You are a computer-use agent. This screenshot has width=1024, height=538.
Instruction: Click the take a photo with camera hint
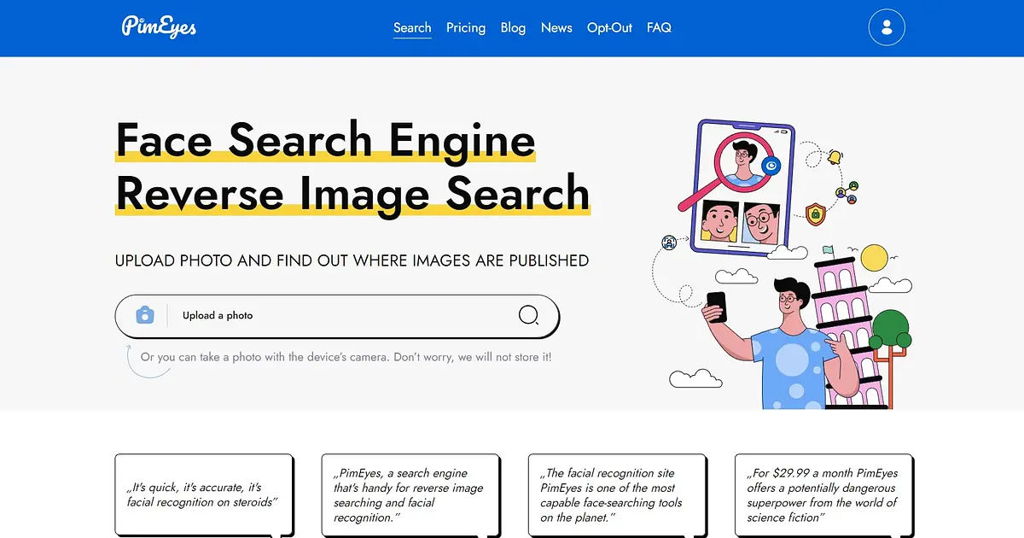[346, 357]
